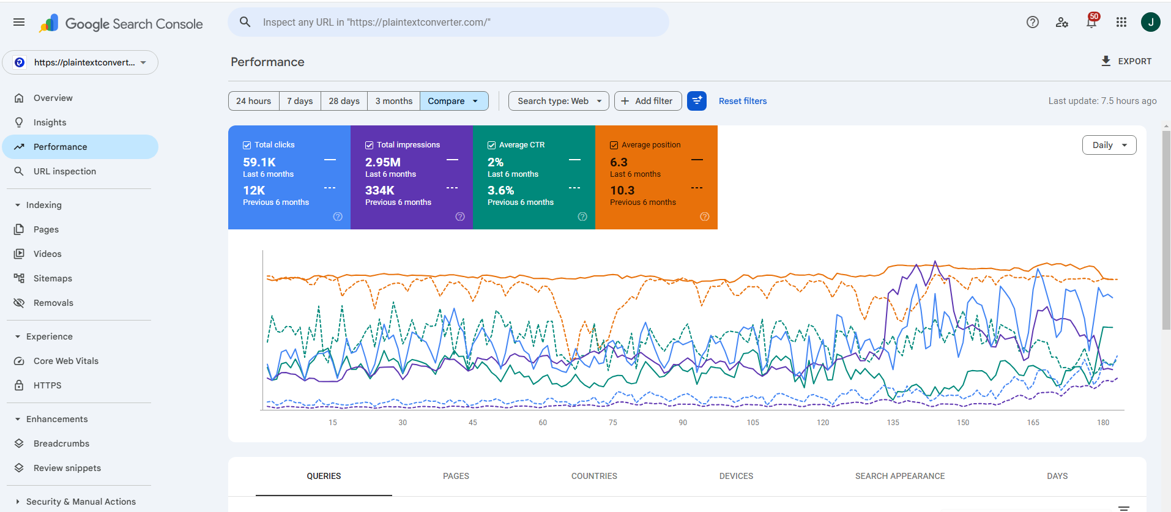Viewport: 1171px width, 512px height.
Task: Click the Reset filters link
Action: (743, 101)
